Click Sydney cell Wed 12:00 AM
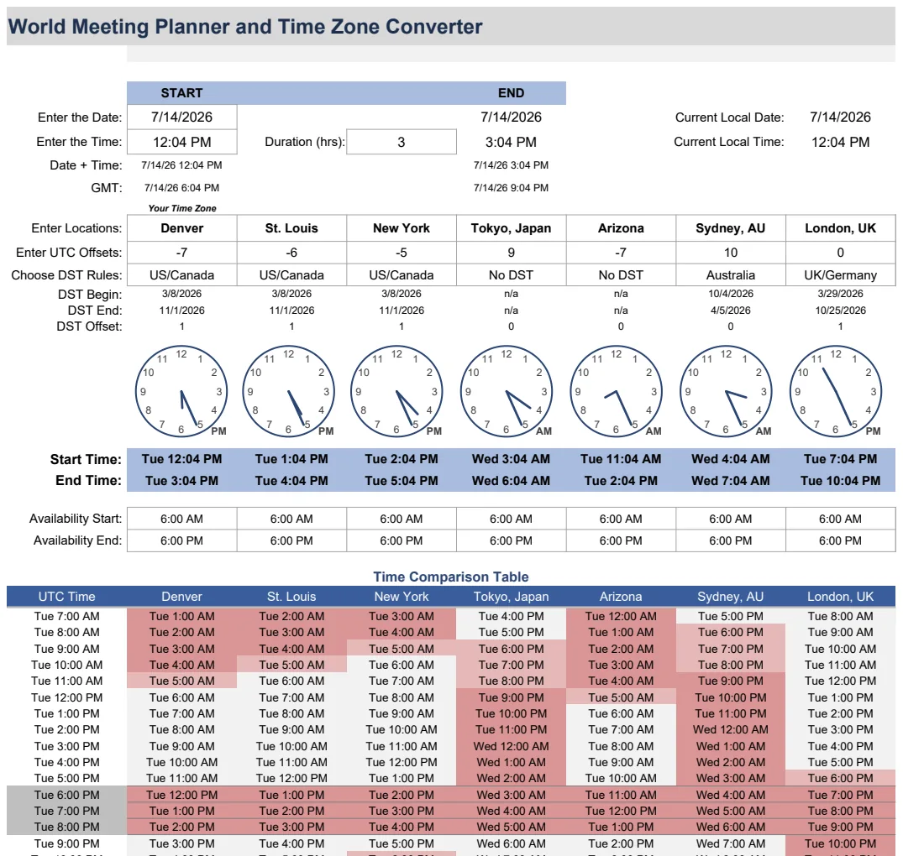The image size is (903, 856). coord(730,729)
